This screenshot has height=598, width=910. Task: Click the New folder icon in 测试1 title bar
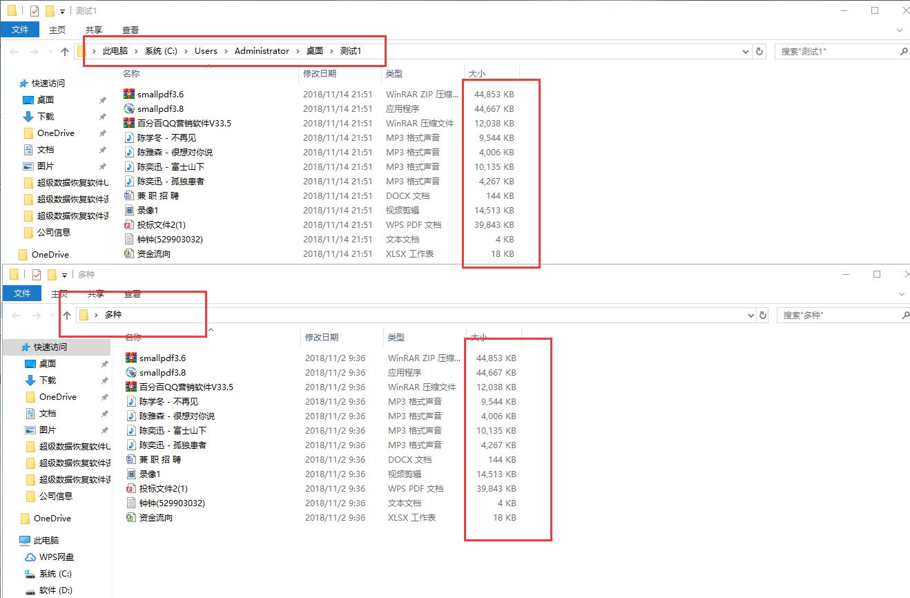(49, 10)
